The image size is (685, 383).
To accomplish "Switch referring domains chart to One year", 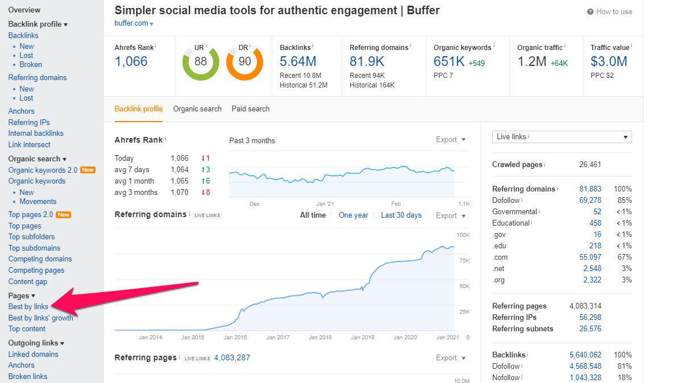I will point(353,215).
